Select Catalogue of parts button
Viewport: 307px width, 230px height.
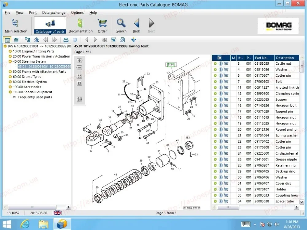[x=50, y=25]
